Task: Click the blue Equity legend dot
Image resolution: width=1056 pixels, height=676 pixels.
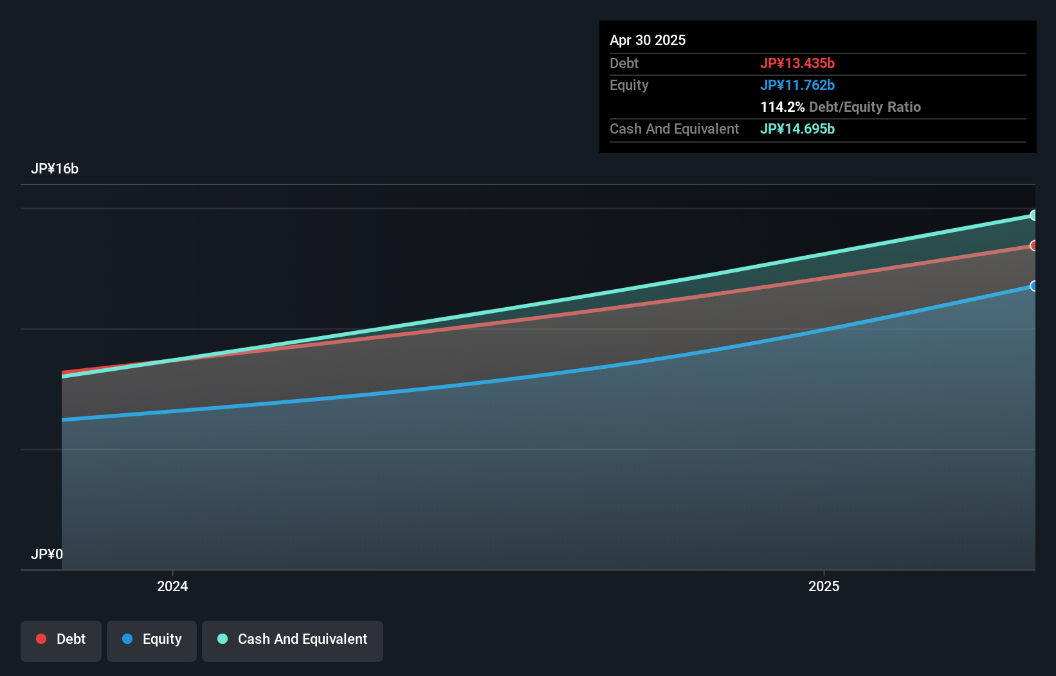Action: click(x=129, y=639)
